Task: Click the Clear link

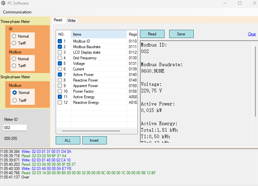Action: tap(252, 34)
